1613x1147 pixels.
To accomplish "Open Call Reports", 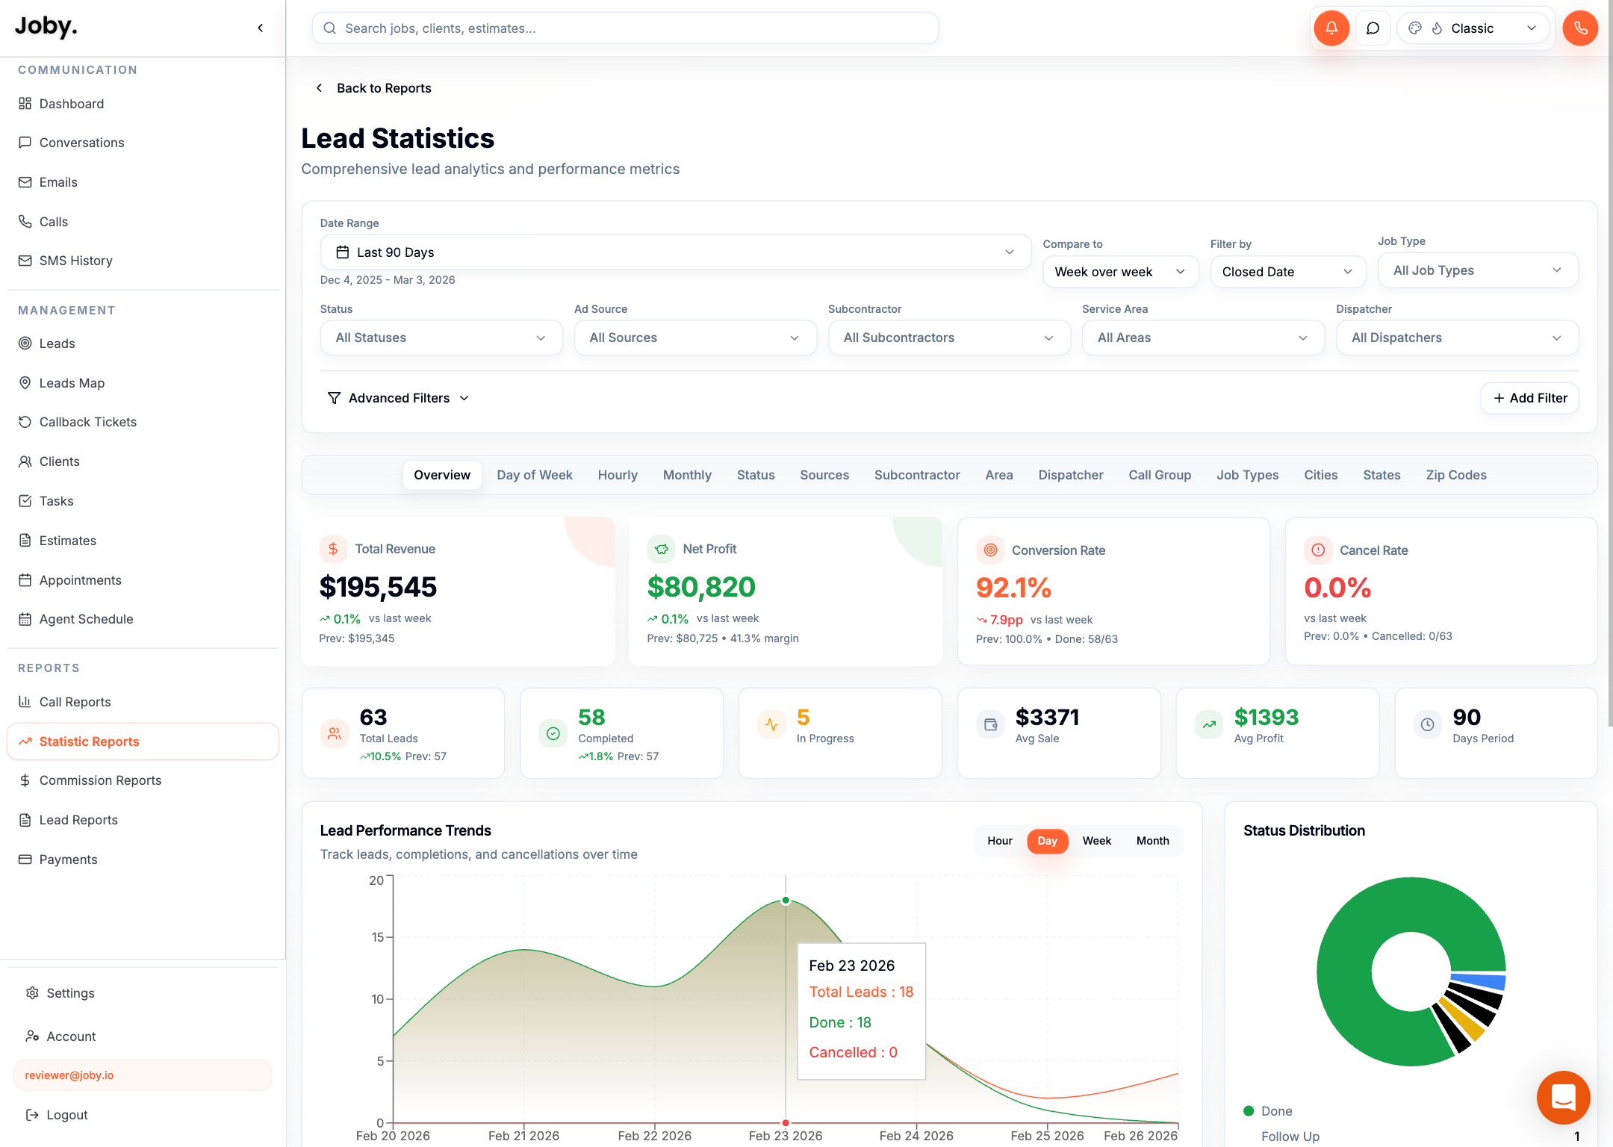I will coord(142,702).
